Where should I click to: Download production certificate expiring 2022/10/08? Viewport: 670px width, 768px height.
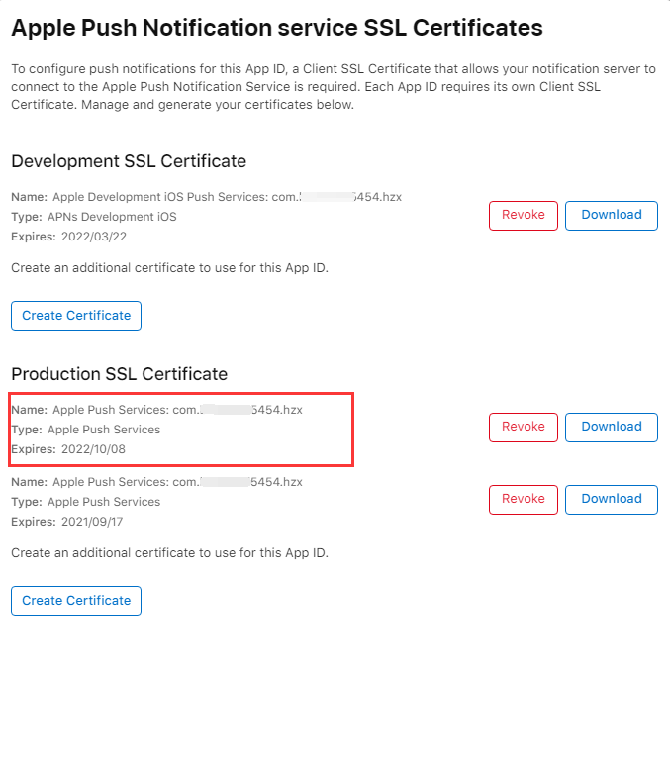tap(611, 428)
